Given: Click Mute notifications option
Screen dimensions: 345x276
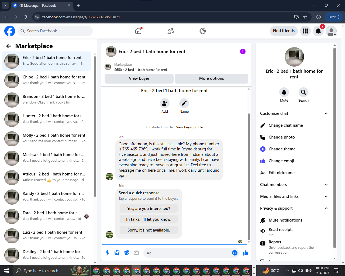Looking at the screenshot, I should point(294,220).
